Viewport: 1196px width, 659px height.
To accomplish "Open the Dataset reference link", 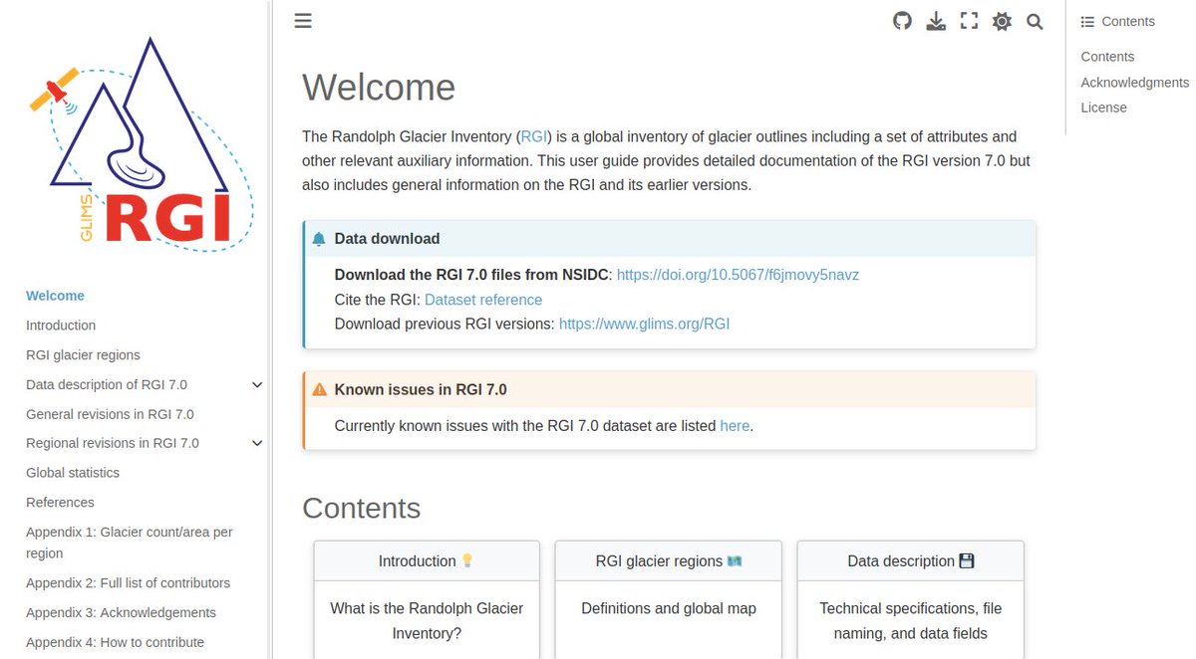I will click(483, 300).
